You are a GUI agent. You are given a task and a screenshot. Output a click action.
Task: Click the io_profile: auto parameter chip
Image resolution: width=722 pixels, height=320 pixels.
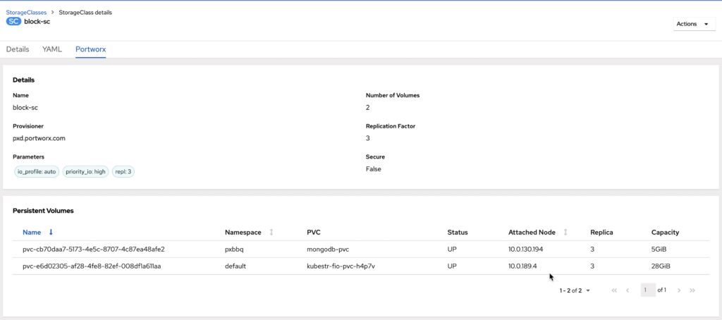pos(37,172)
